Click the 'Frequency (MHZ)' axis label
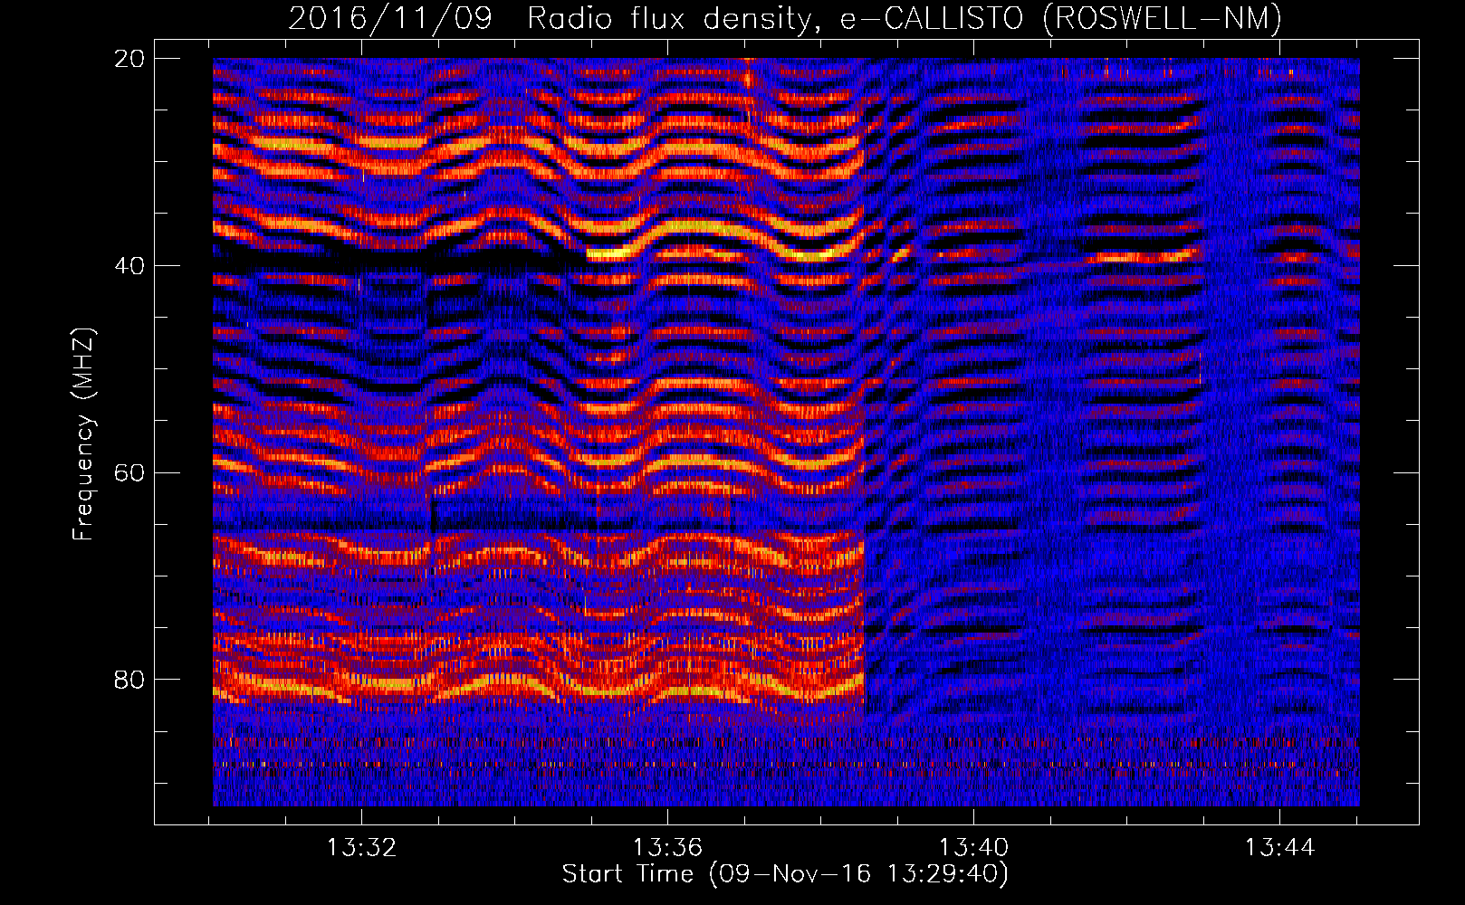This screenshot has height=905, width=1465. [83, 434]
